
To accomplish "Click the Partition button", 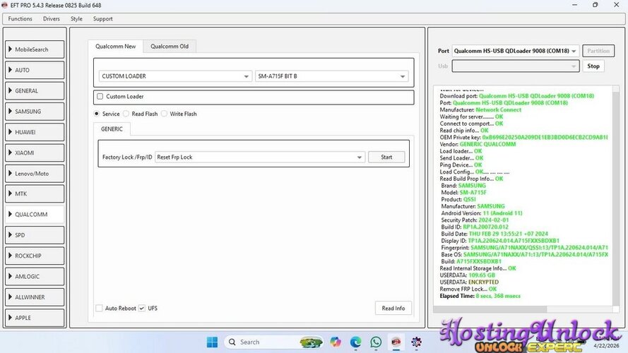I will 598,51.
